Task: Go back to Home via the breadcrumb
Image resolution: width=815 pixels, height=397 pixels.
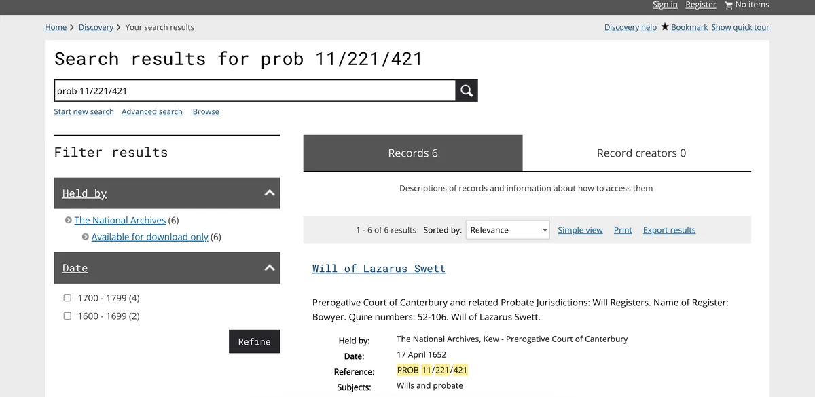Action: (56, 27)
